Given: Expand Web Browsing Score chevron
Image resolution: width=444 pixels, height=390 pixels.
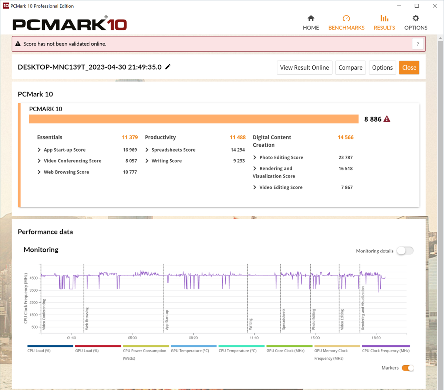Looking at the screenshot, I should 39,172.
